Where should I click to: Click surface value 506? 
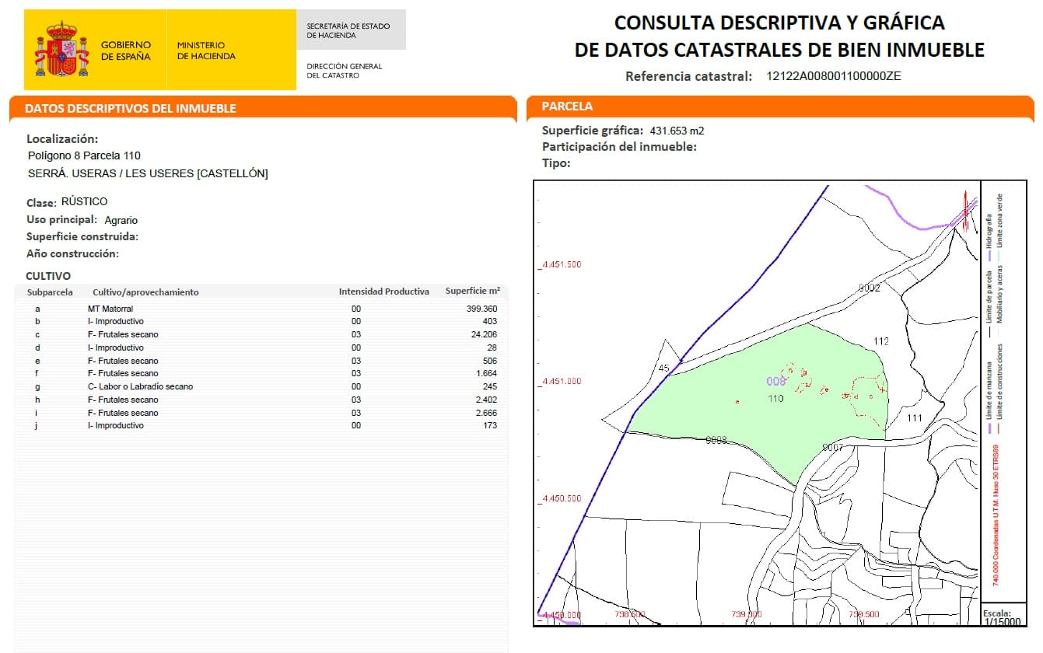[x=490, y=361]
